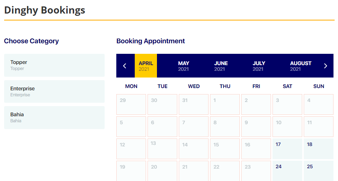The width and height of the screenshot is (338, 181).
Task: Click the disabled date cell 16
Action: click(x=256, y=149)
